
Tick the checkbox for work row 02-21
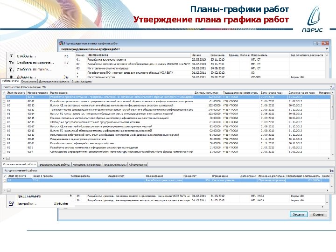(4, 143)
